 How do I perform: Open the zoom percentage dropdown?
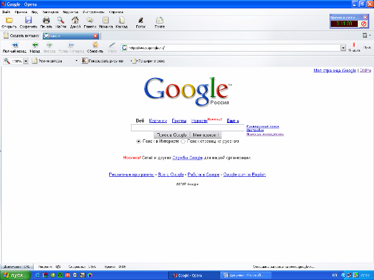(x=26, y=61)
